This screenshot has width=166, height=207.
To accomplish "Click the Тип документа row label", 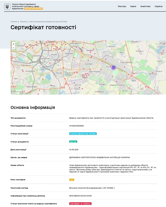I will point(18,118).
